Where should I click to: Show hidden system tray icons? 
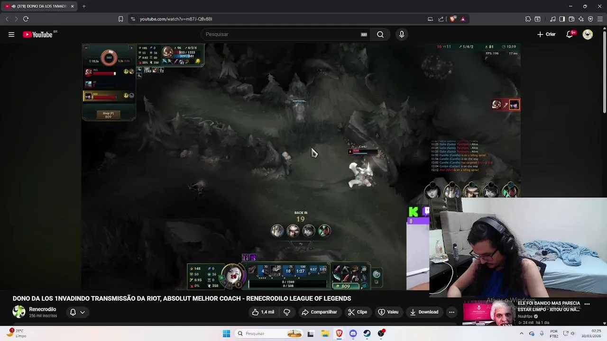pos(522,333)
